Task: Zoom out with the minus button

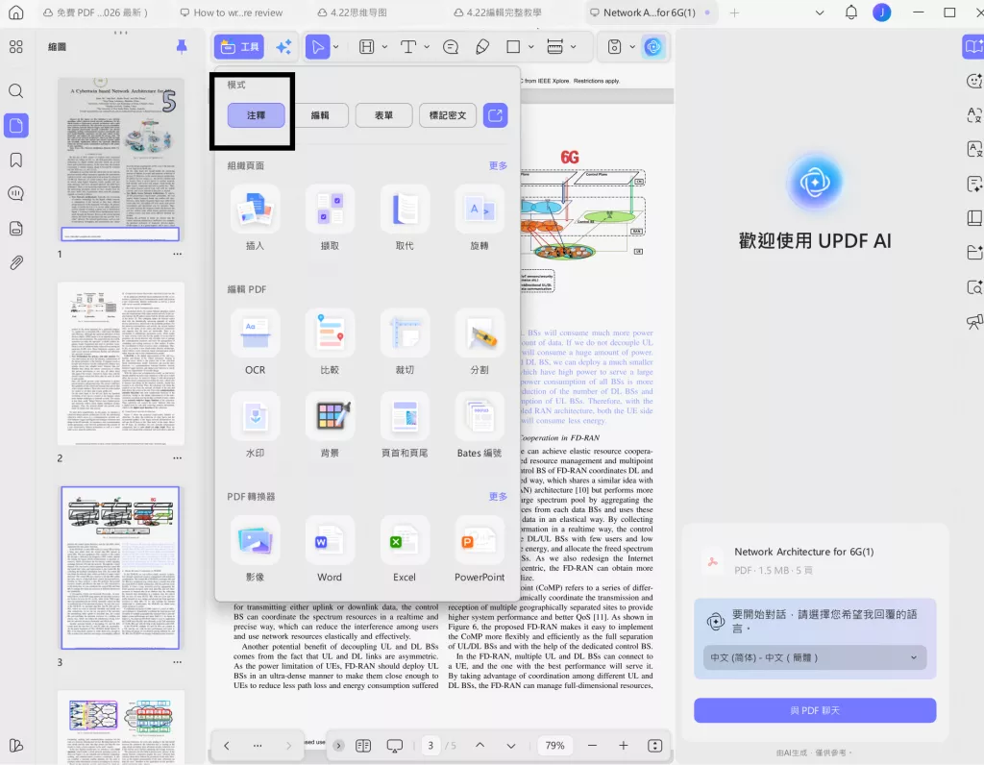Action: [x=592, y=746]
